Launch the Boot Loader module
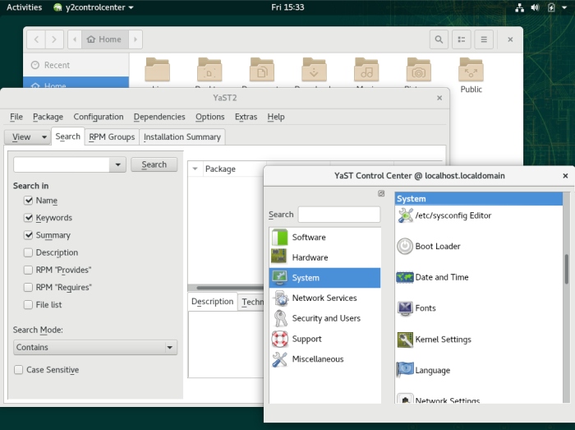Image resolution: width=575 pixels, height=430 pixels. tap(405, 247)
